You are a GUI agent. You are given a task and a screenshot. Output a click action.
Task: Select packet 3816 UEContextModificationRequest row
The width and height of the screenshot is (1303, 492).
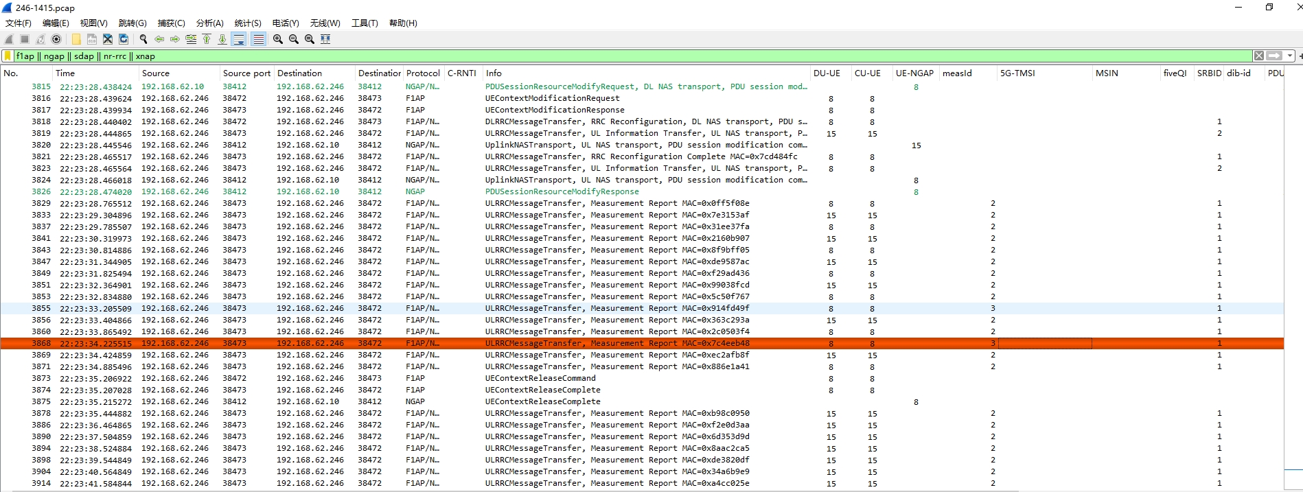642,98
